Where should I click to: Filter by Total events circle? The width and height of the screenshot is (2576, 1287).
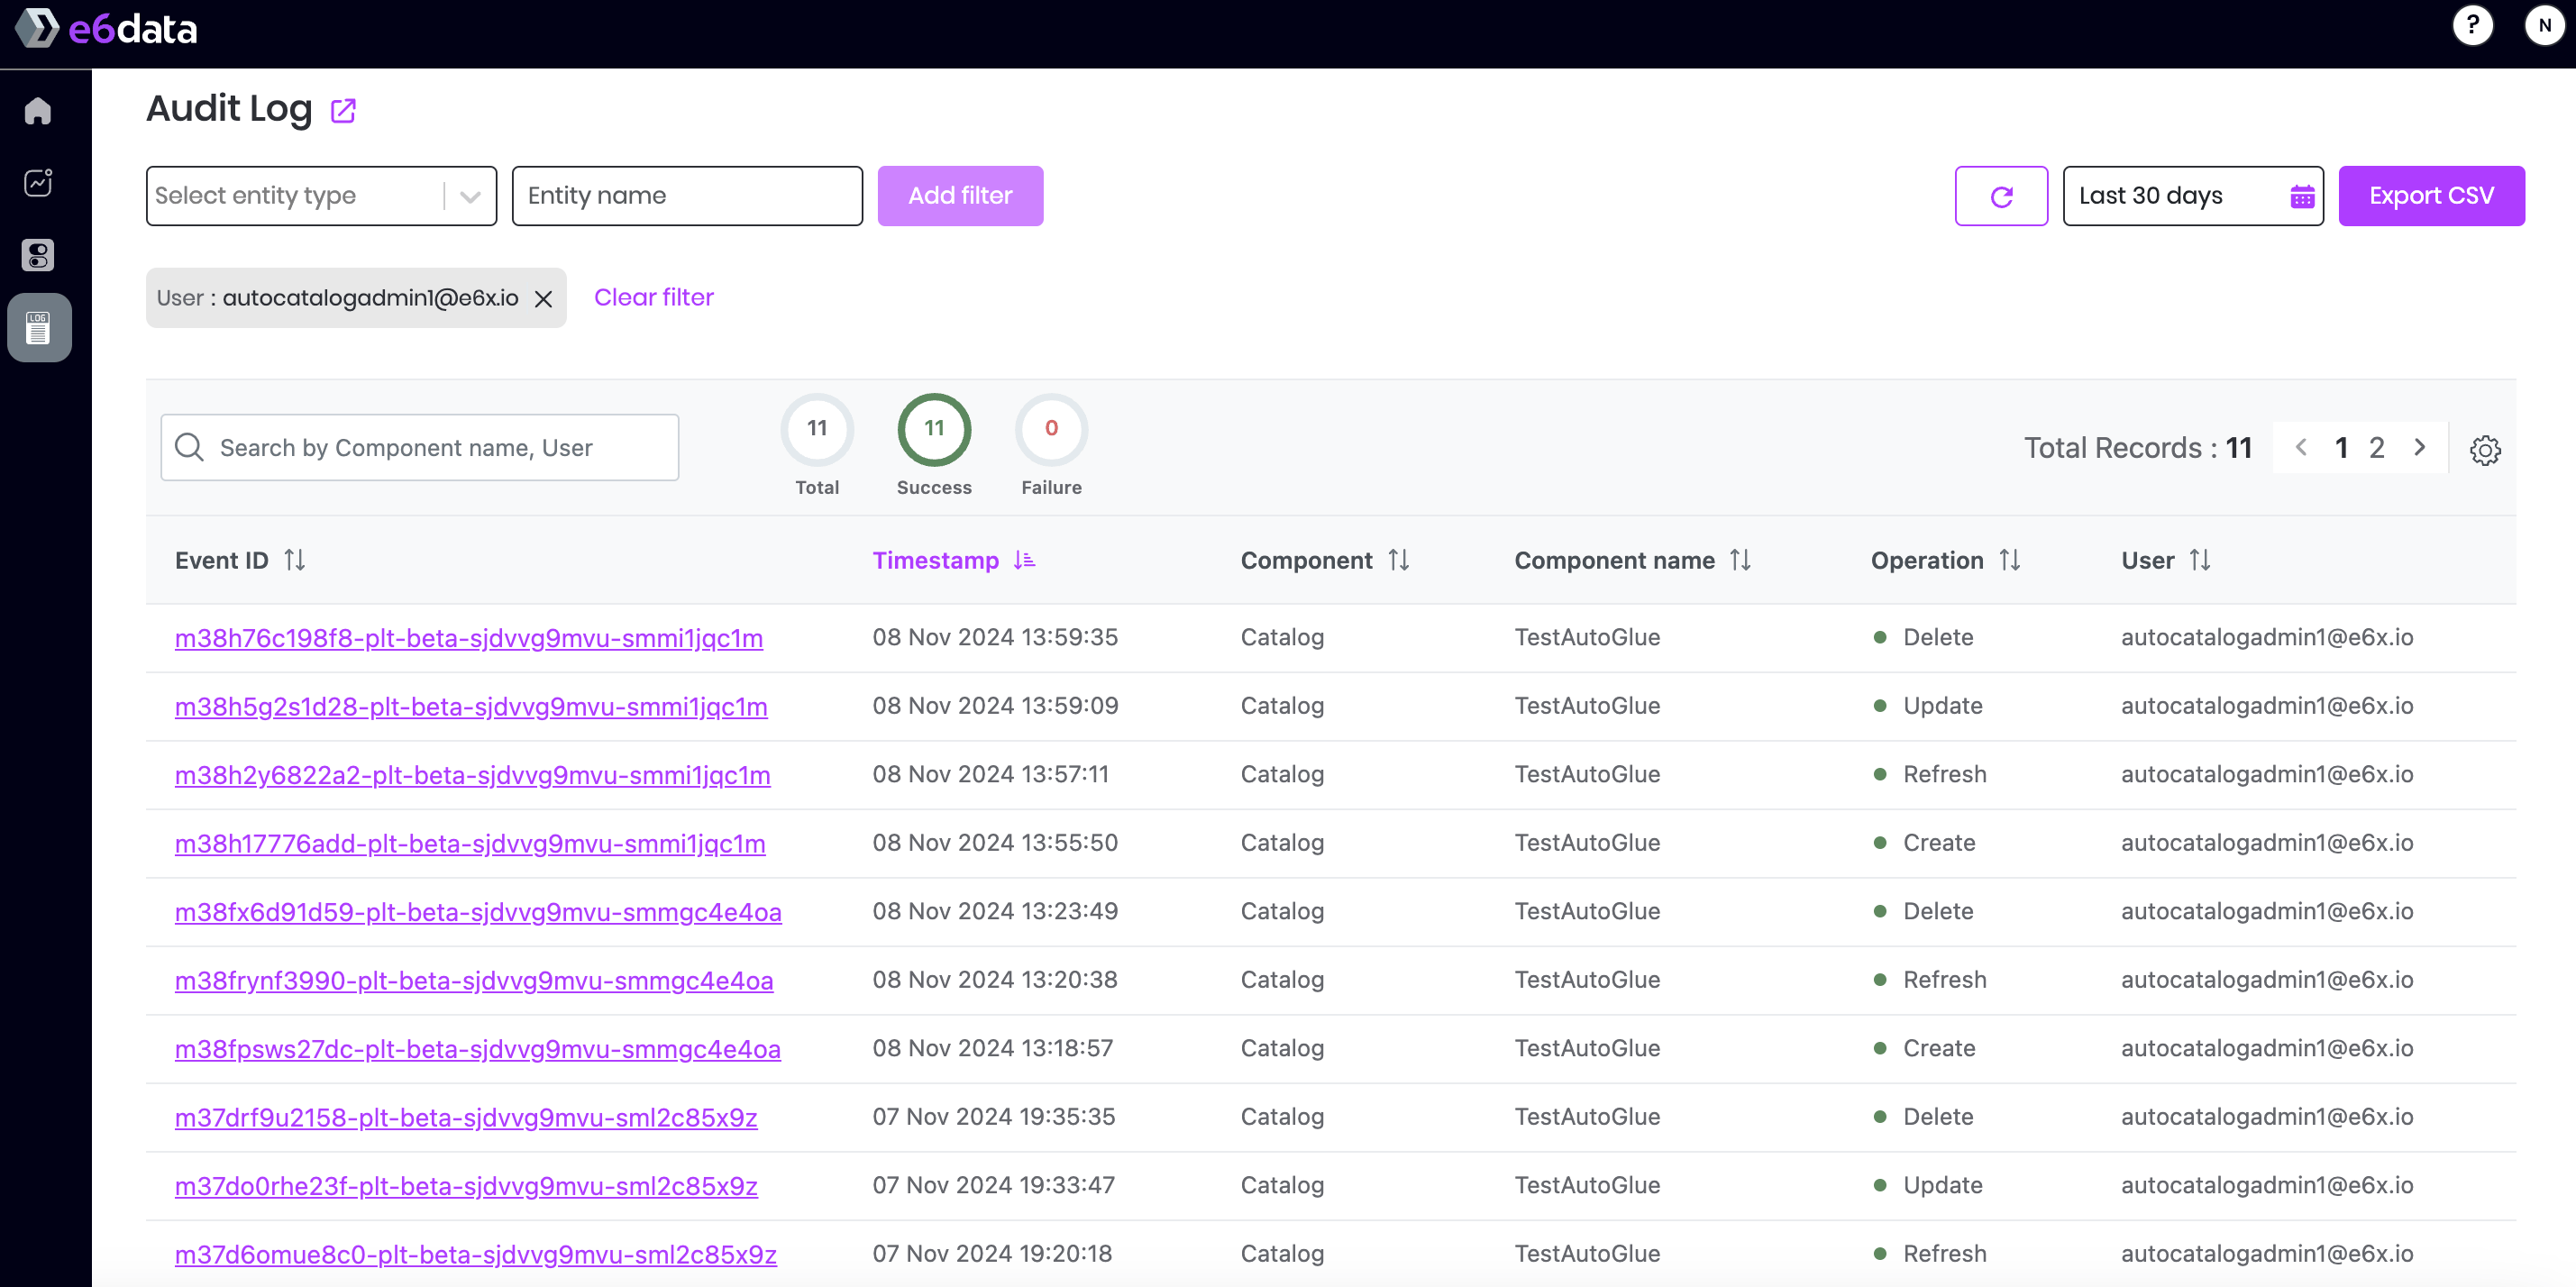point(817,429)
